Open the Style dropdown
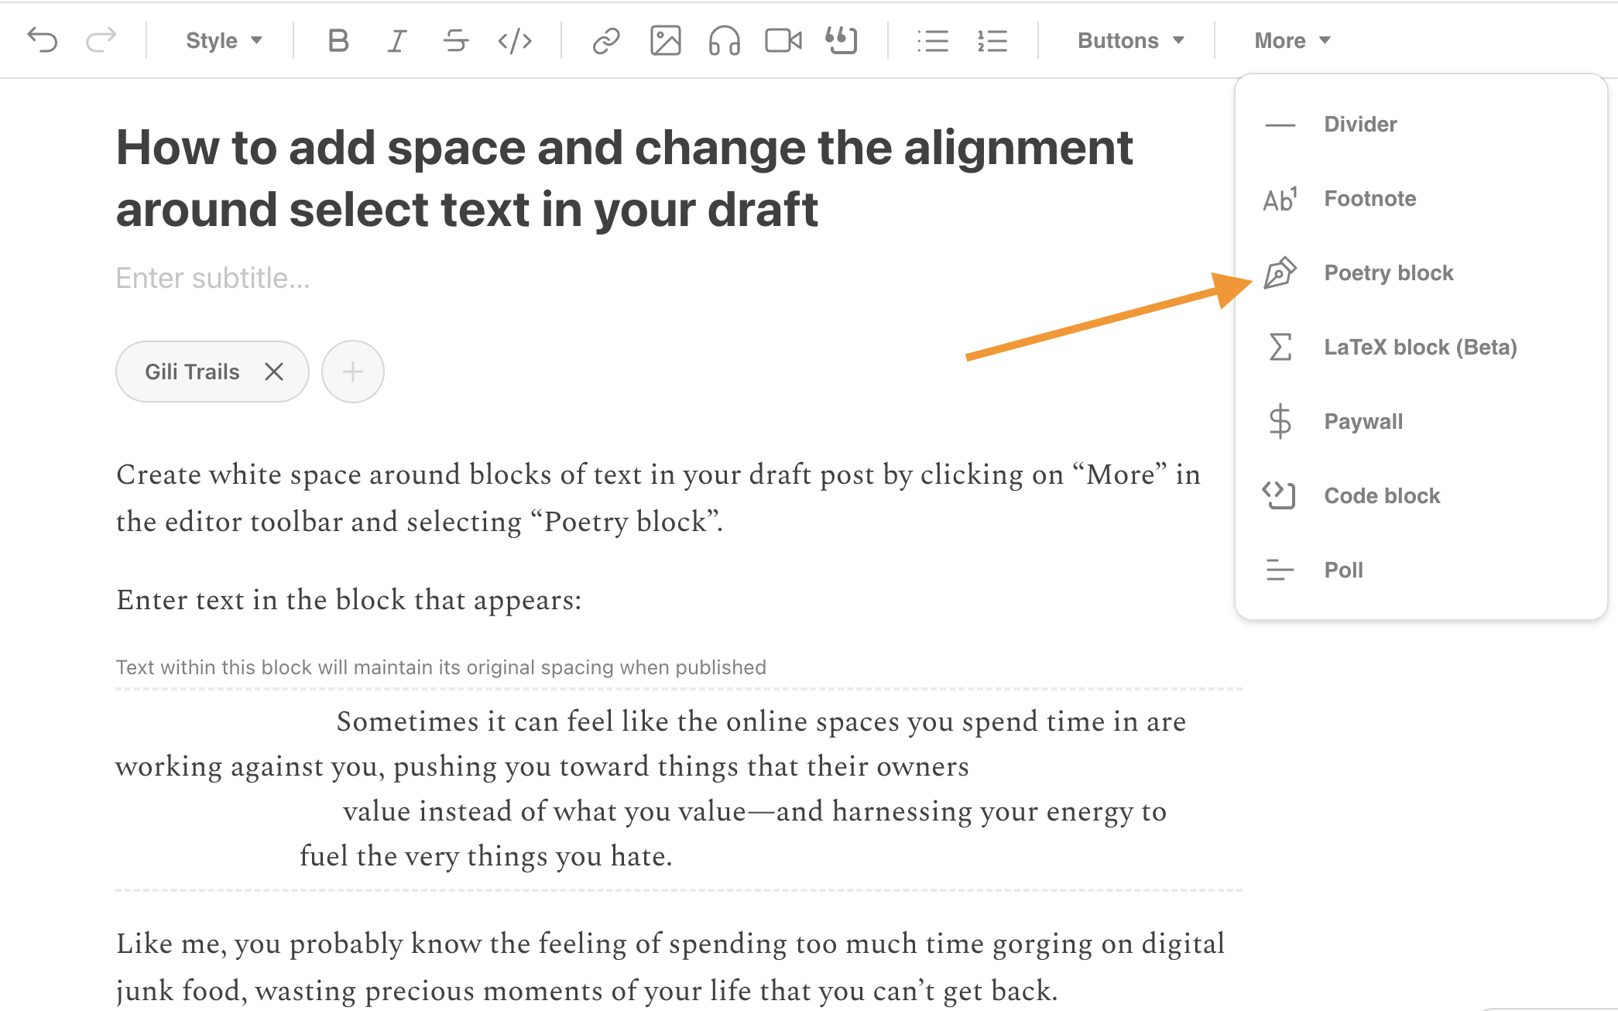 coord(223,40)
